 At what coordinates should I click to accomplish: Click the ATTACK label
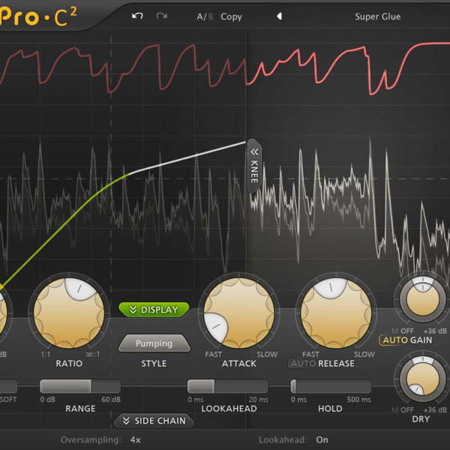click(238, 363)
